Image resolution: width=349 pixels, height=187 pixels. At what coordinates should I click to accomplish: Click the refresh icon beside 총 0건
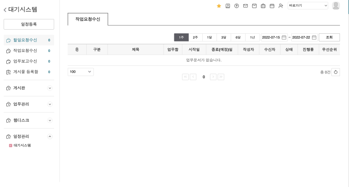coord(335,72)
